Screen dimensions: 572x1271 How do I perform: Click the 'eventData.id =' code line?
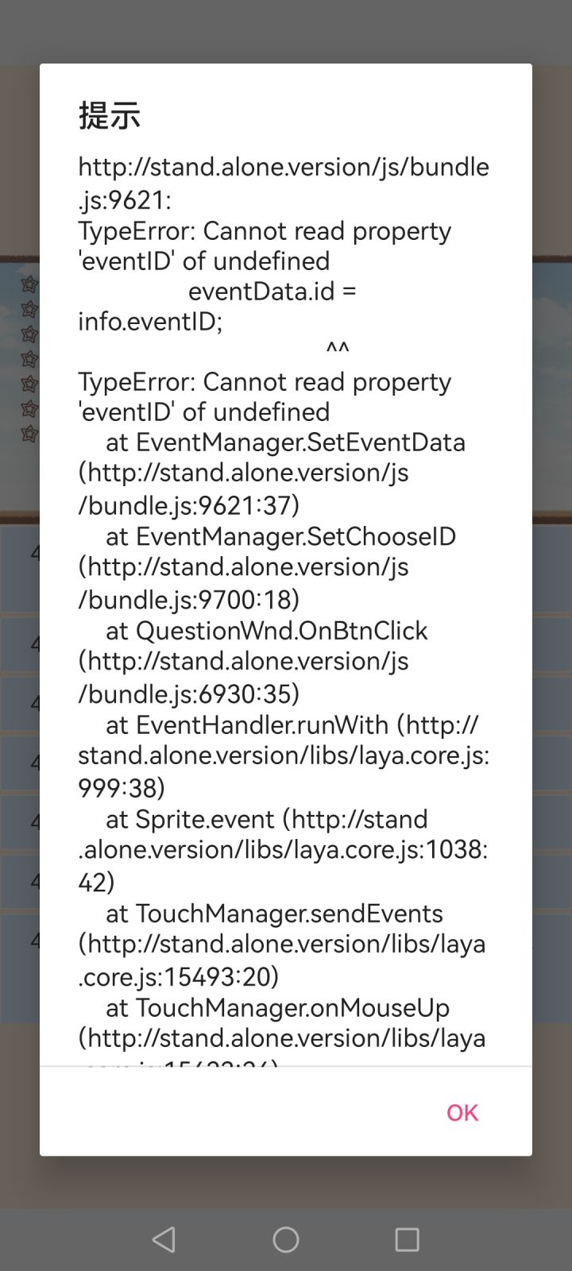tap(272, 291)
